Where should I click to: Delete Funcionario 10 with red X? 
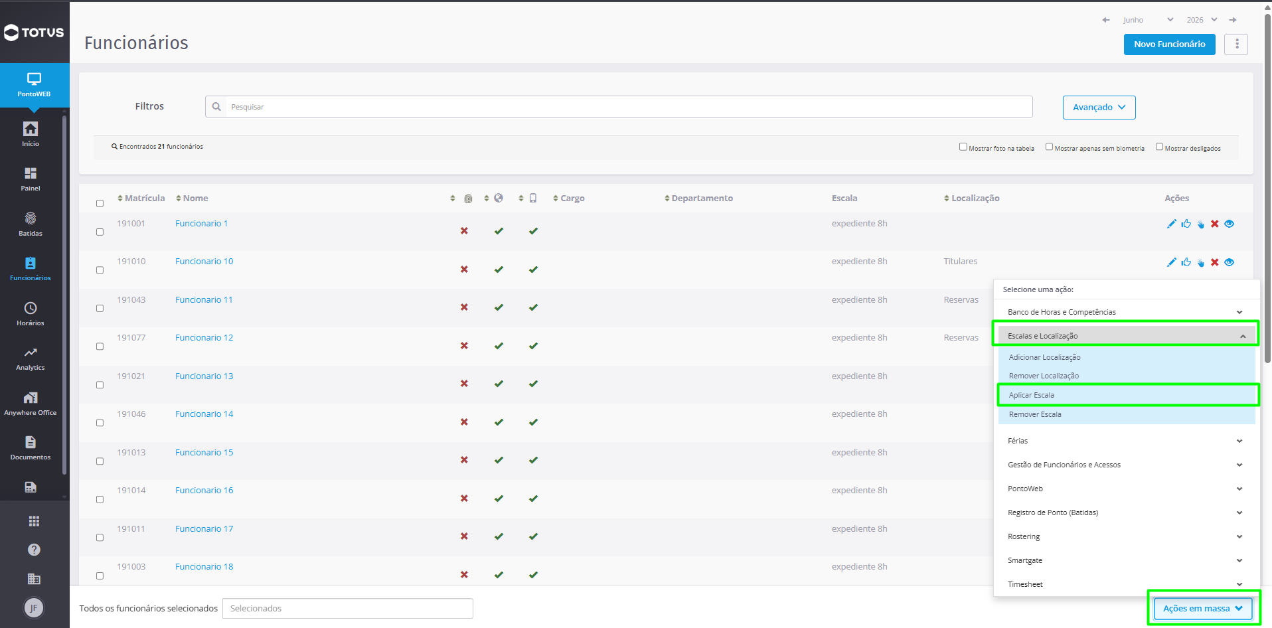1215,262
